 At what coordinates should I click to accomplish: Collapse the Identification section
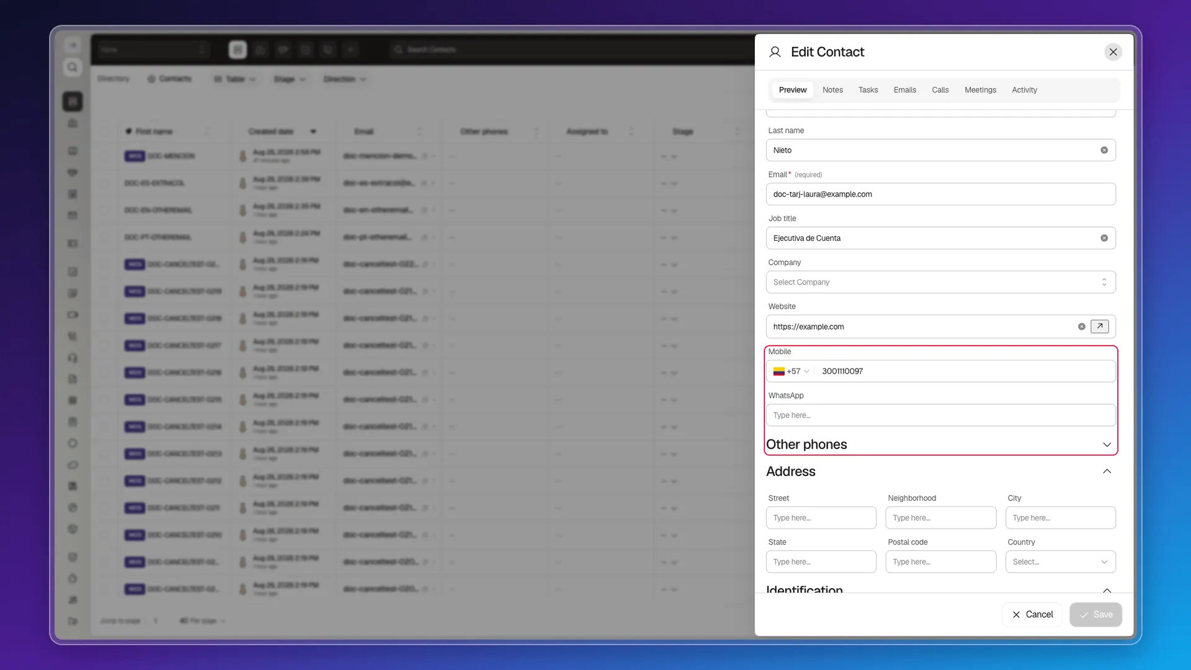tap(1107, 590)
